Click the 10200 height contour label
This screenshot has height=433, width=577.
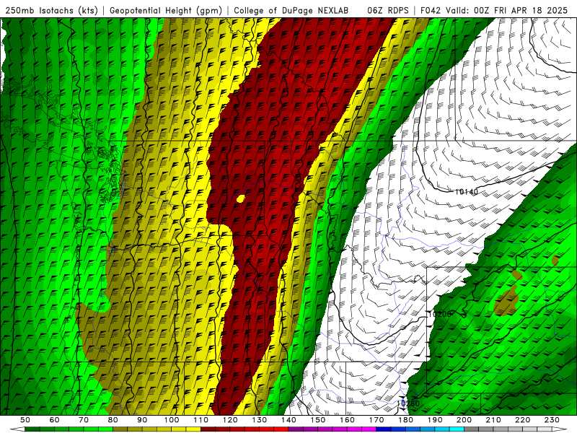(x=440, y=314)
